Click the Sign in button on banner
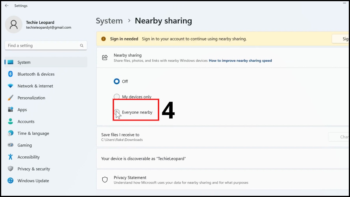This screenshot has width=350, height=197. [341, 39]
